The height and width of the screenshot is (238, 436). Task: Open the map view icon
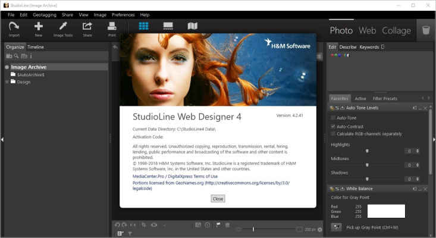(192, 26)
